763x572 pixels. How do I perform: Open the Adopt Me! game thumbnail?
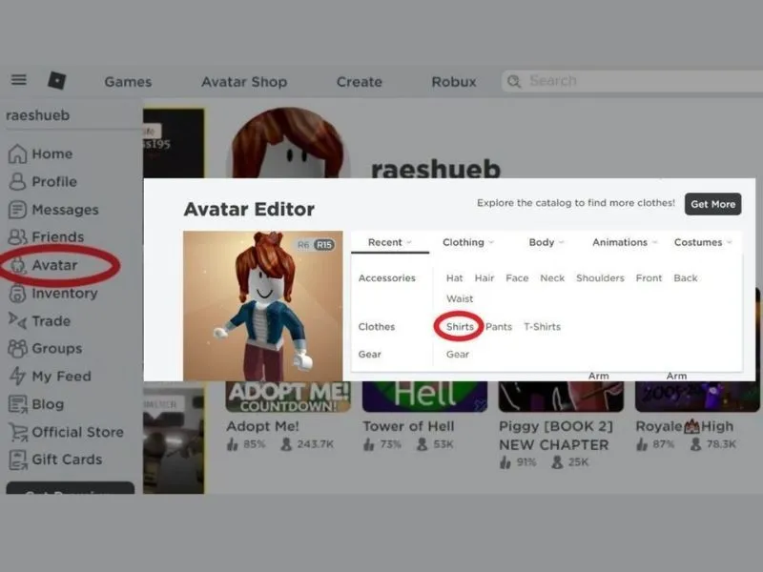point(288,397)
